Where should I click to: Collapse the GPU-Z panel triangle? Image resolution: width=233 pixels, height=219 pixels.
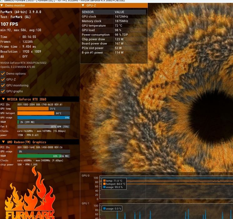pos(83,5)
